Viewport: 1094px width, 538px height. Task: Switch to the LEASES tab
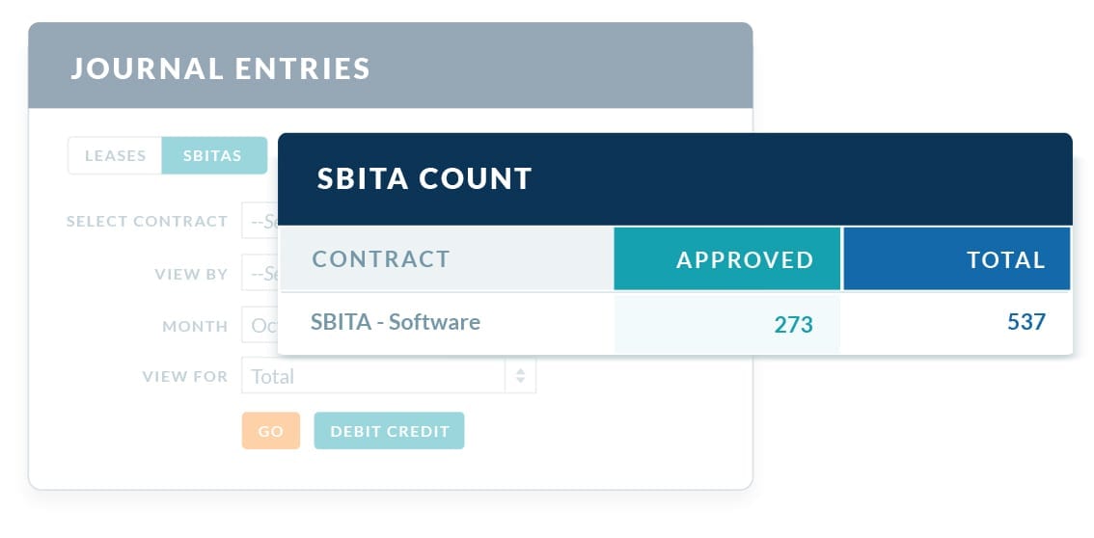[115, 155]
